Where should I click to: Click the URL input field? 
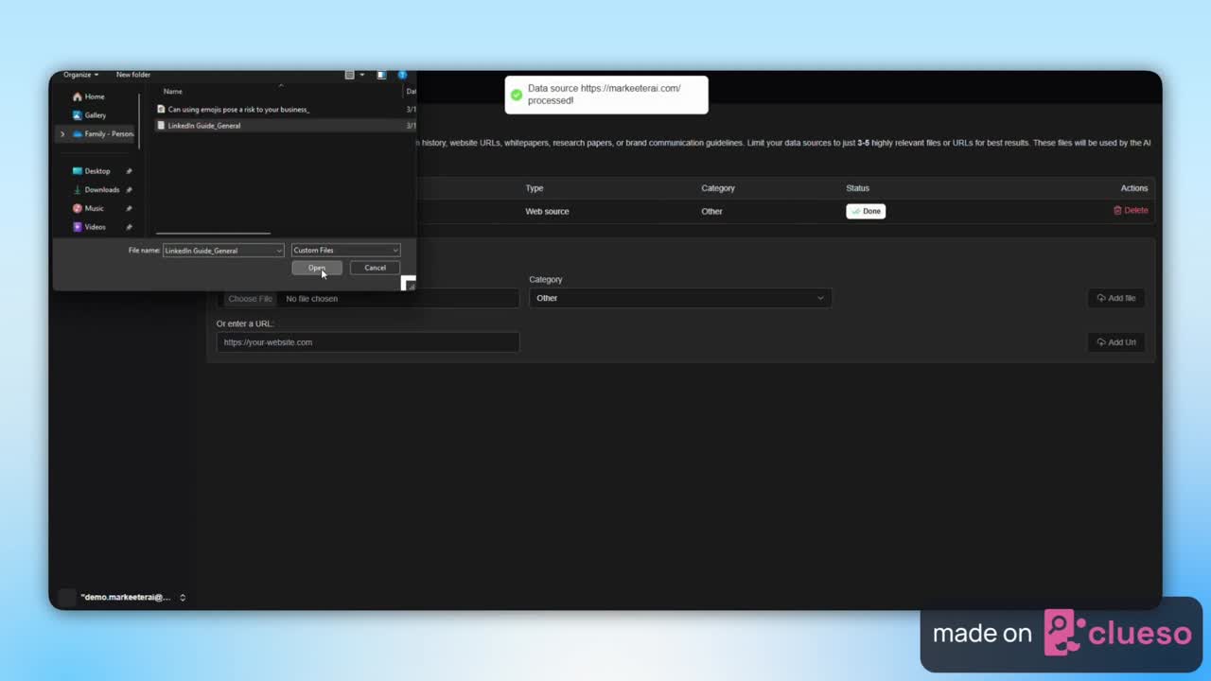[x=367, y=342]
